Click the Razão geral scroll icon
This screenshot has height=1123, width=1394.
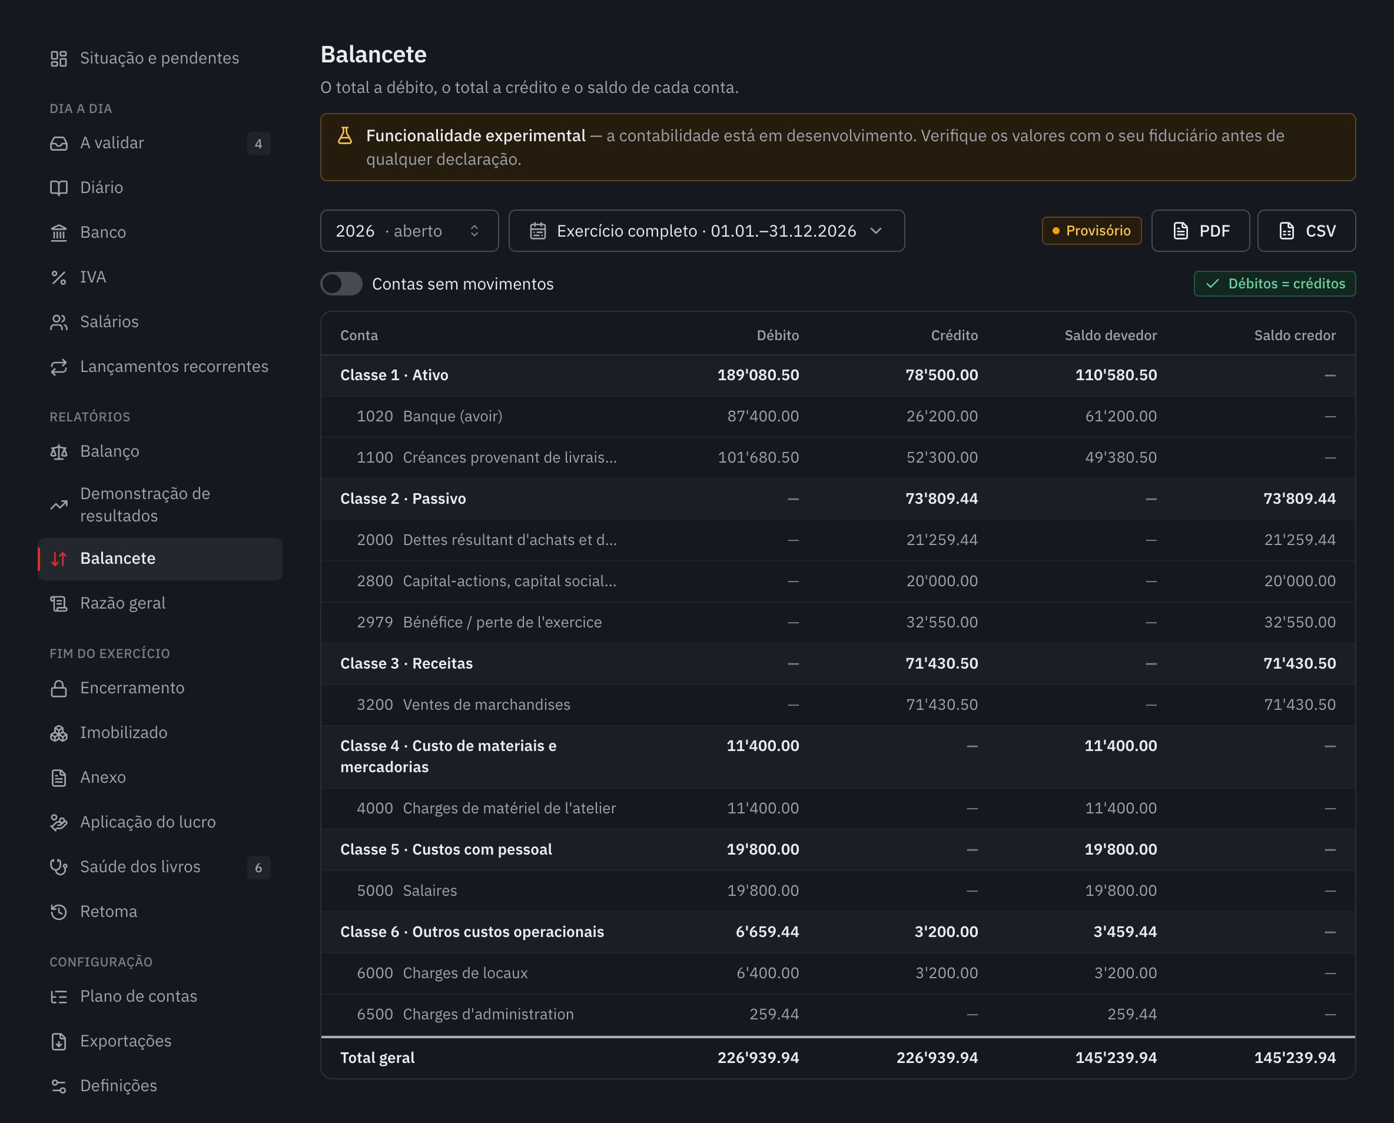tap(59, 603)
